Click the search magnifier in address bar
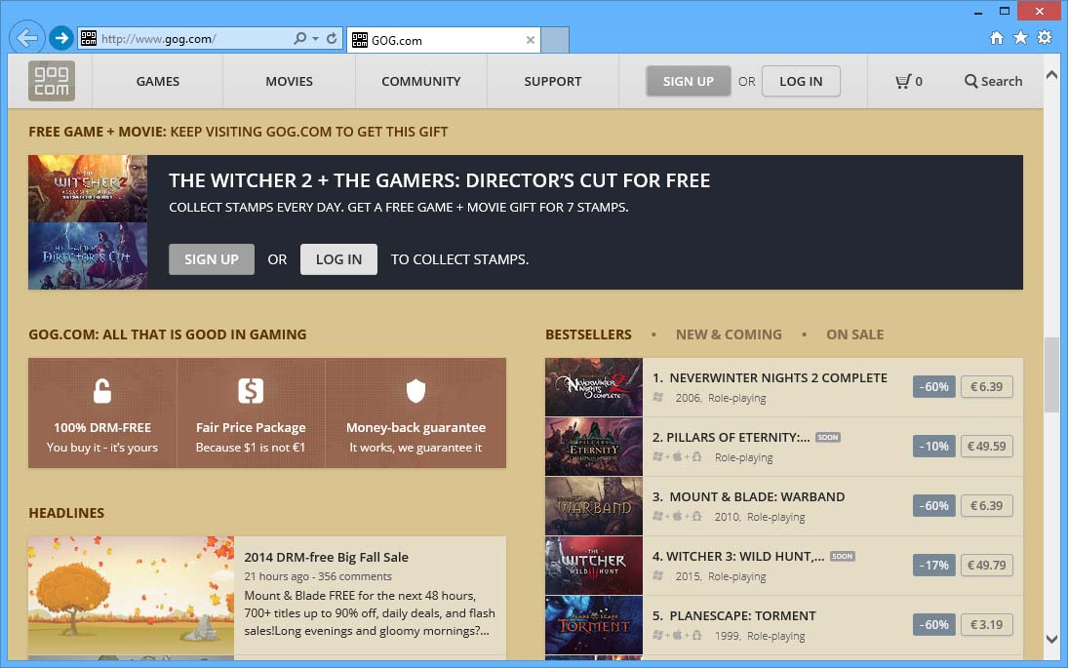Screen dimensions: 1068x668 tap(299, 38)
